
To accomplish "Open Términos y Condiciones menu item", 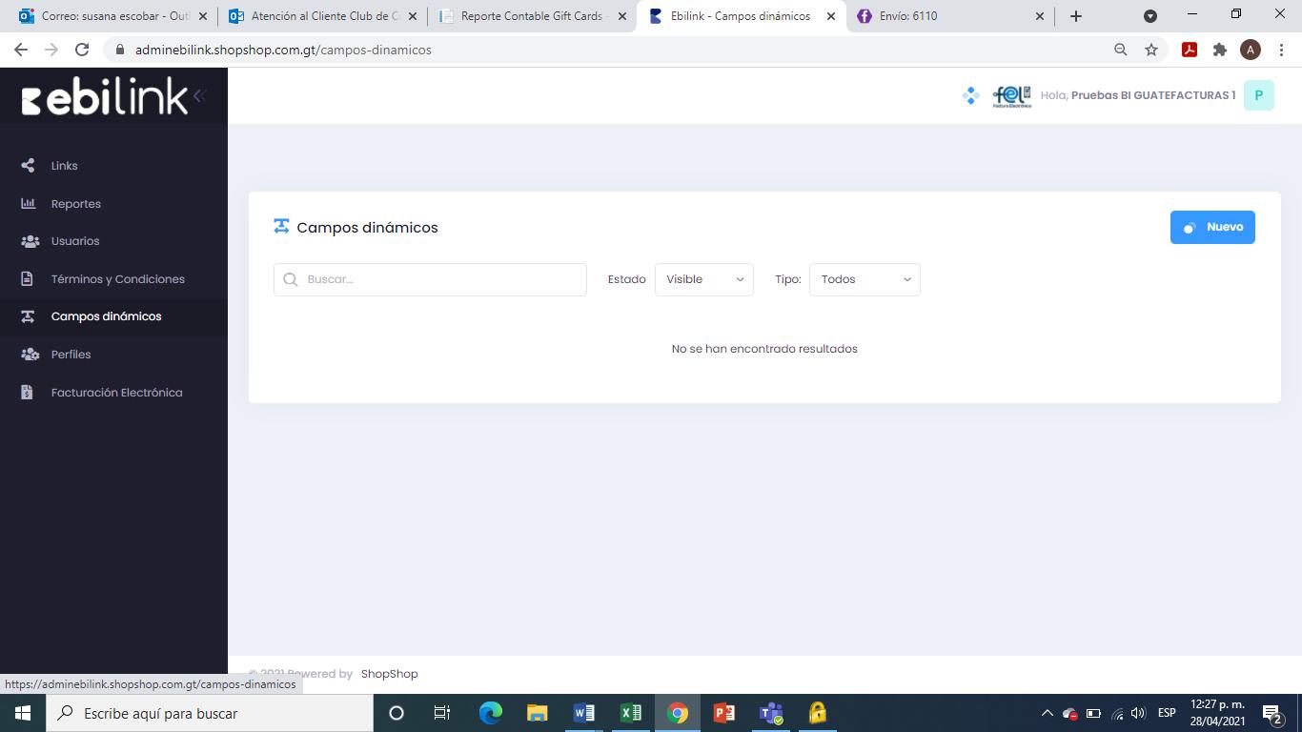I will (118, 279).
